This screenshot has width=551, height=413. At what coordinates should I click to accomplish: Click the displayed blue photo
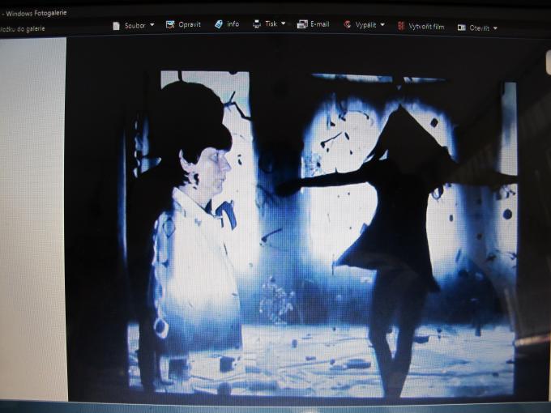tap(322, 233)
